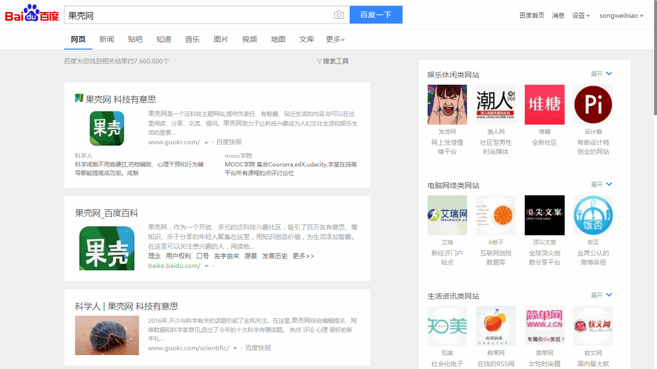Click the 果壳网 favicon in first result
This screenshot has width=657, height=369.
79,98
